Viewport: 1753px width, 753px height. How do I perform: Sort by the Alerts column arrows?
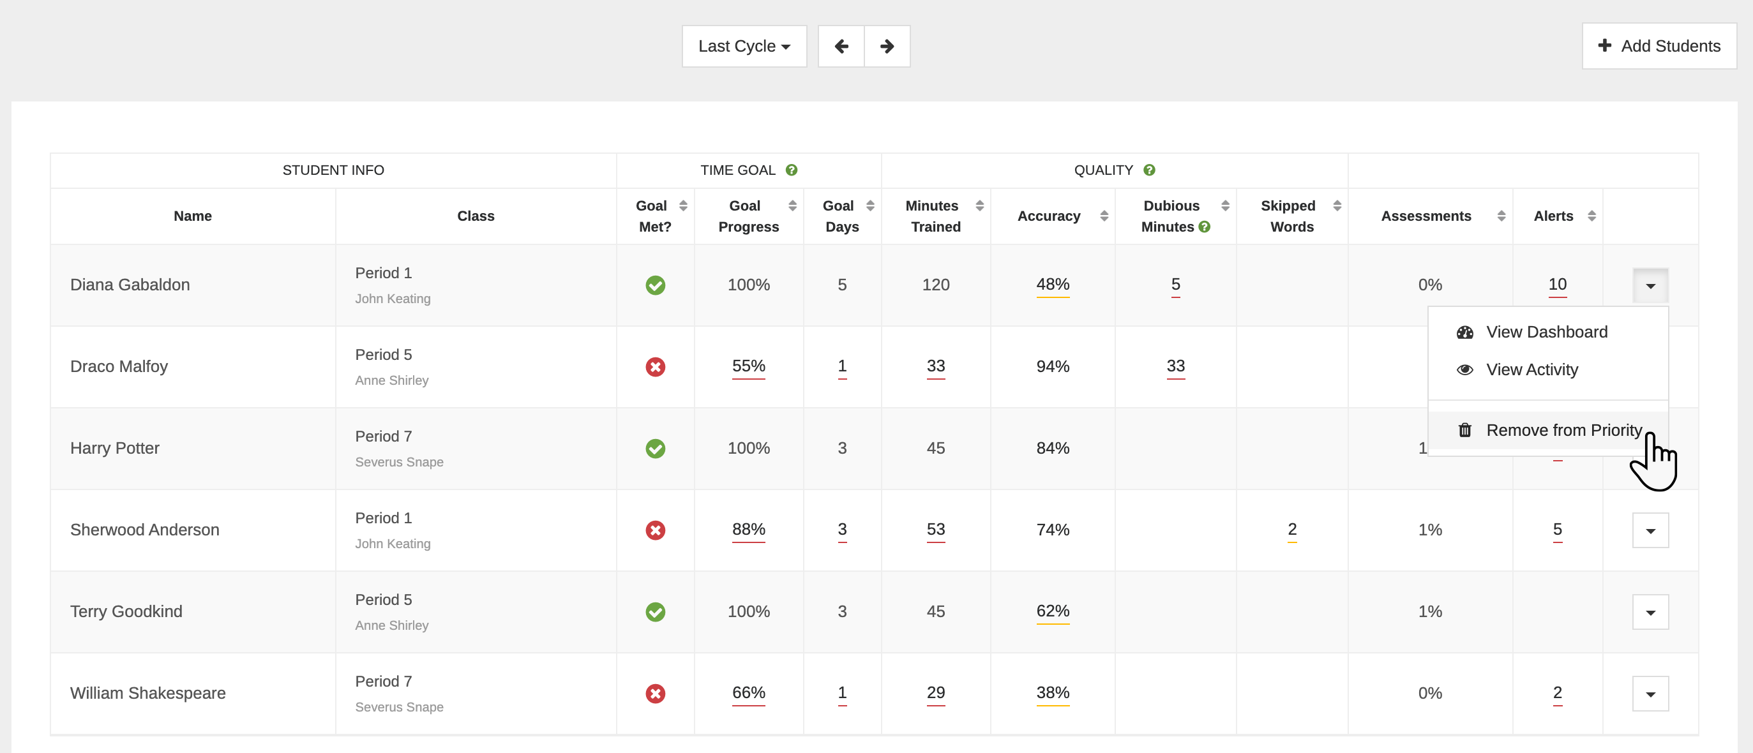click(1591, 216)
